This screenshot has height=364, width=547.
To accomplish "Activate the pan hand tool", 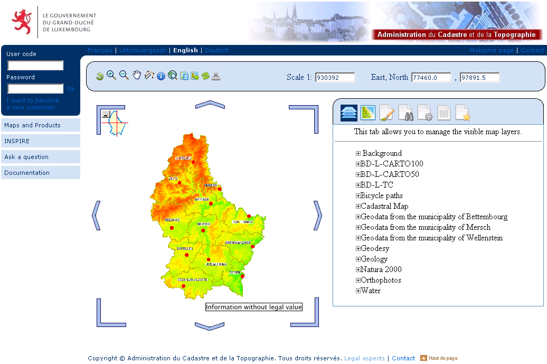I will point(137,76).
